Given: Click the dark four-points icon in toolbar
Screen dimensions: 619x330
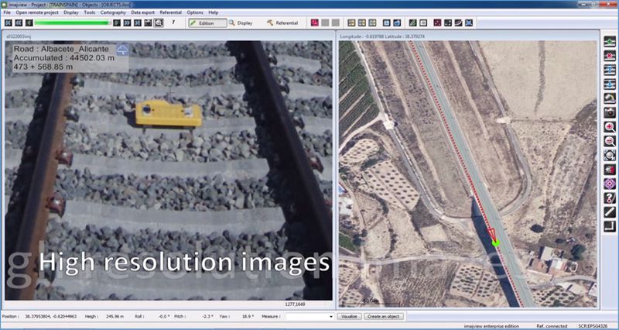Looking at the screenshot, I should (448, 23).
